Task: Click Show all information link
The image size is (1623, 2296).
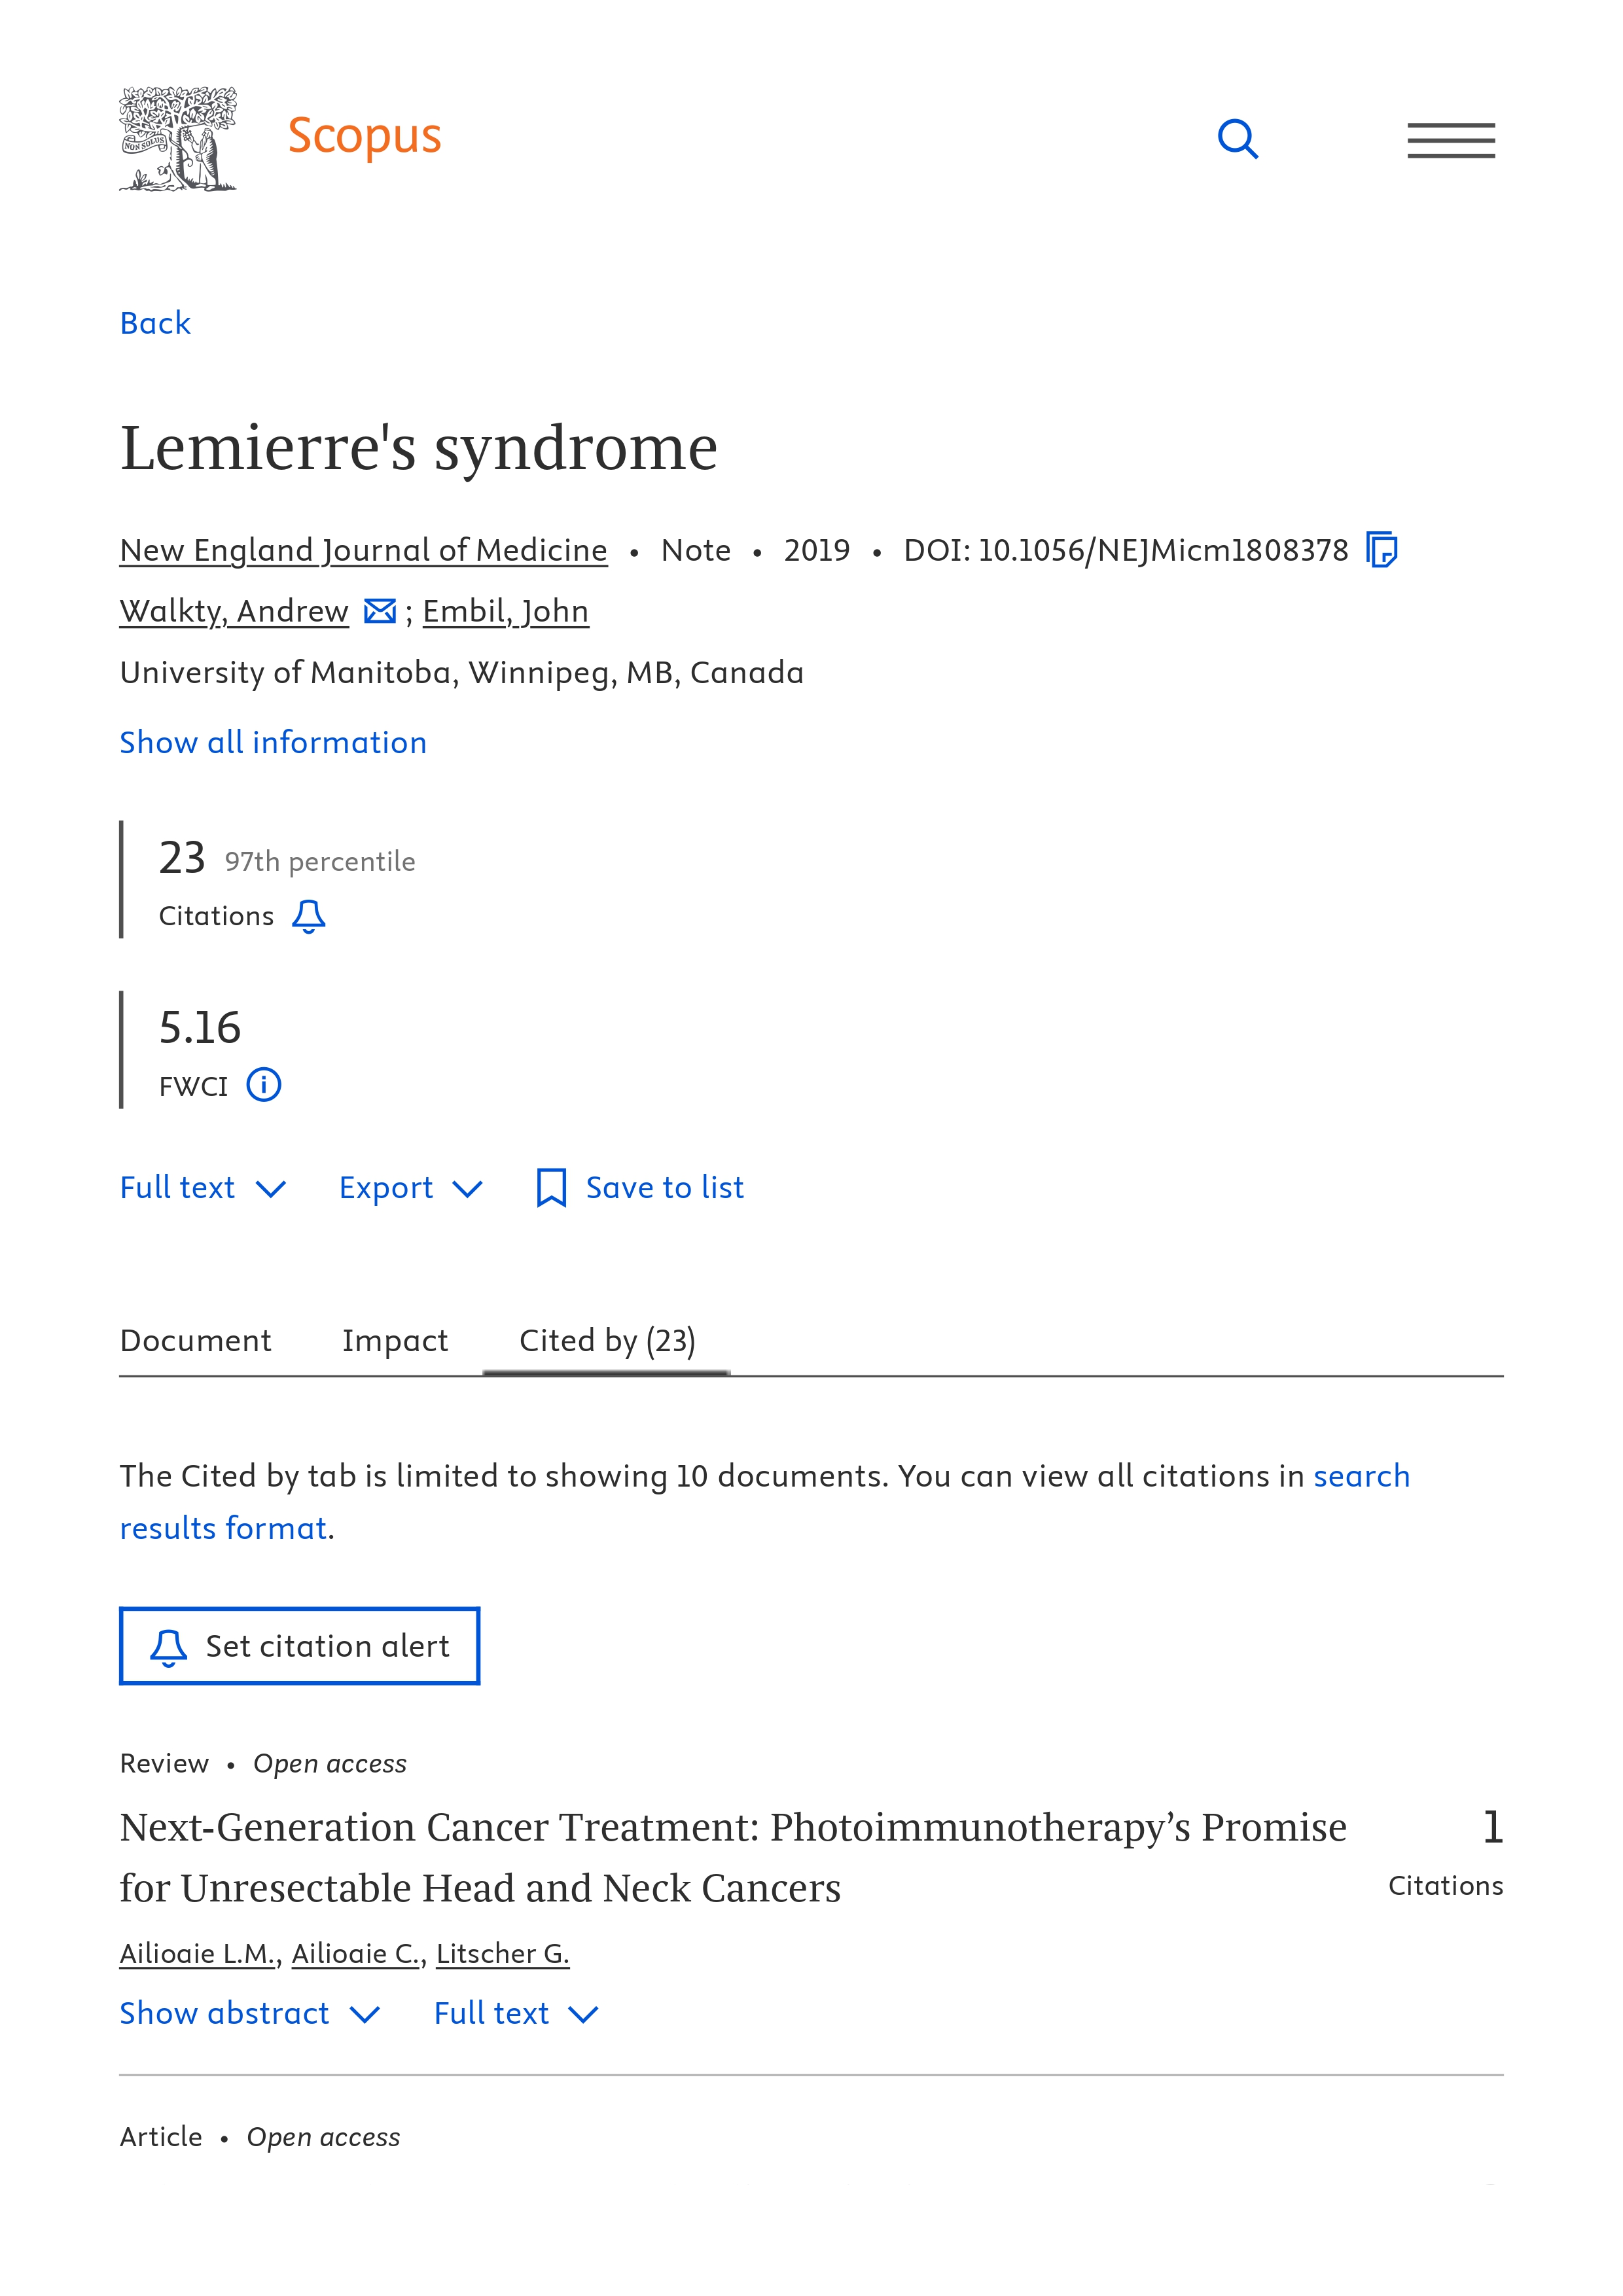Action: (273, 742)
